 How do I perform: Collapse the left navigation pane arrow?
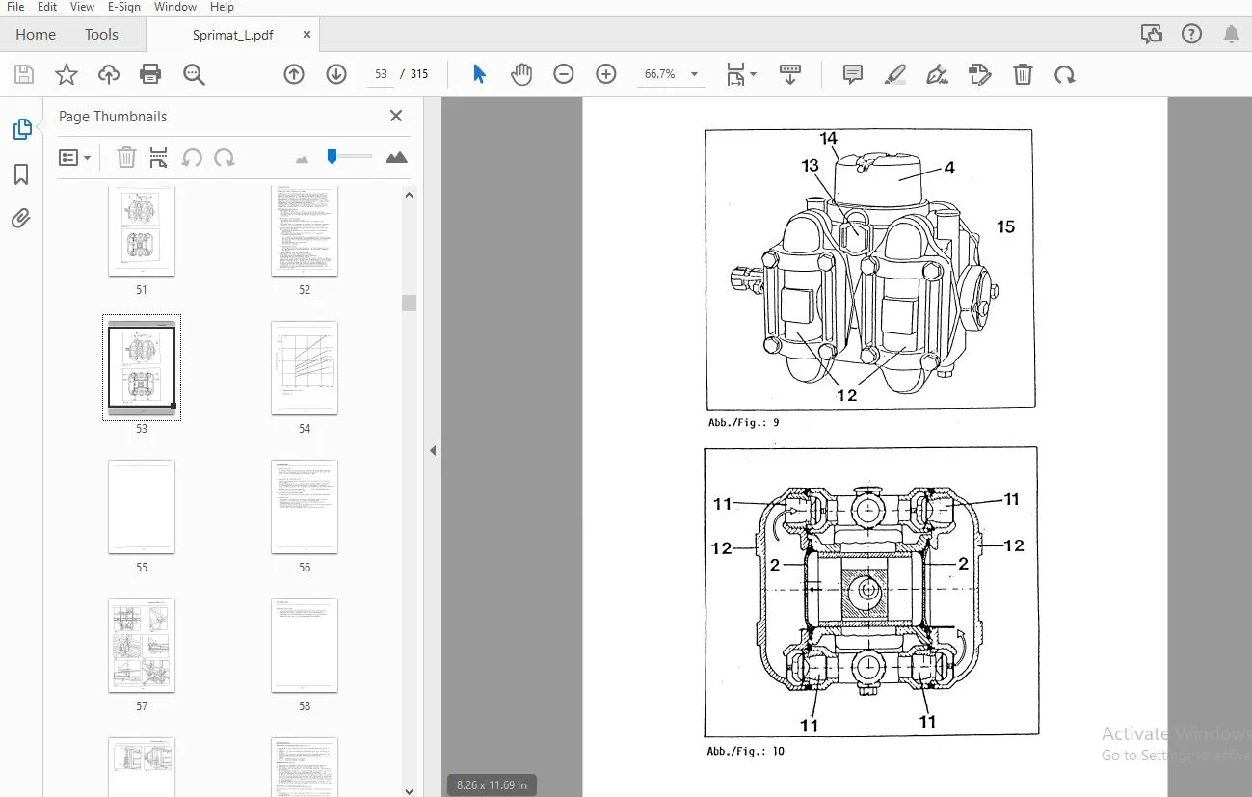(x=433, y=450)
